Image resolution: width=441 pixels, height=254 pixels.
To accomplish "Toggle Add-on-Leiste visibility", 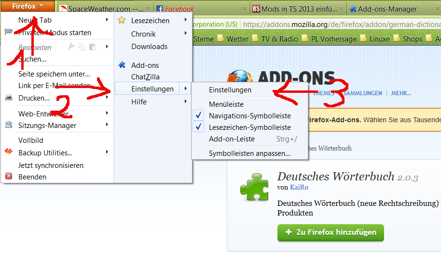I will point(232,139).
